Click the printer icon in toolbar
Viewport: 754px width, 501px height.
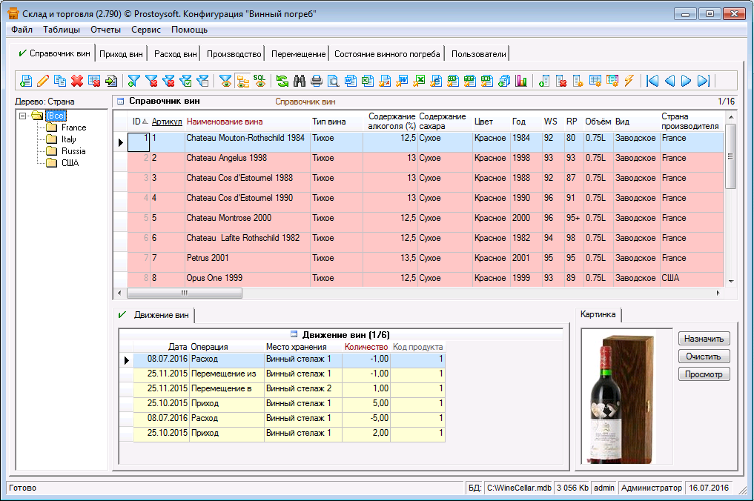[317, 81]
